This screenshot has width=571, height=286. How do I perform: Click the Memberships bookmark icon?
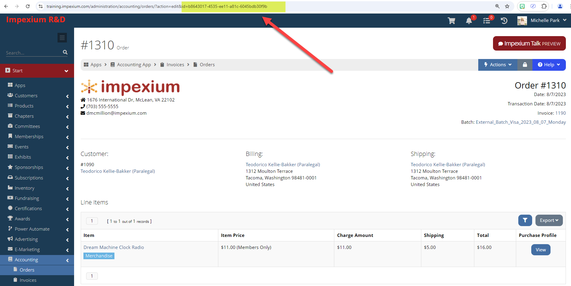(10, 136)
